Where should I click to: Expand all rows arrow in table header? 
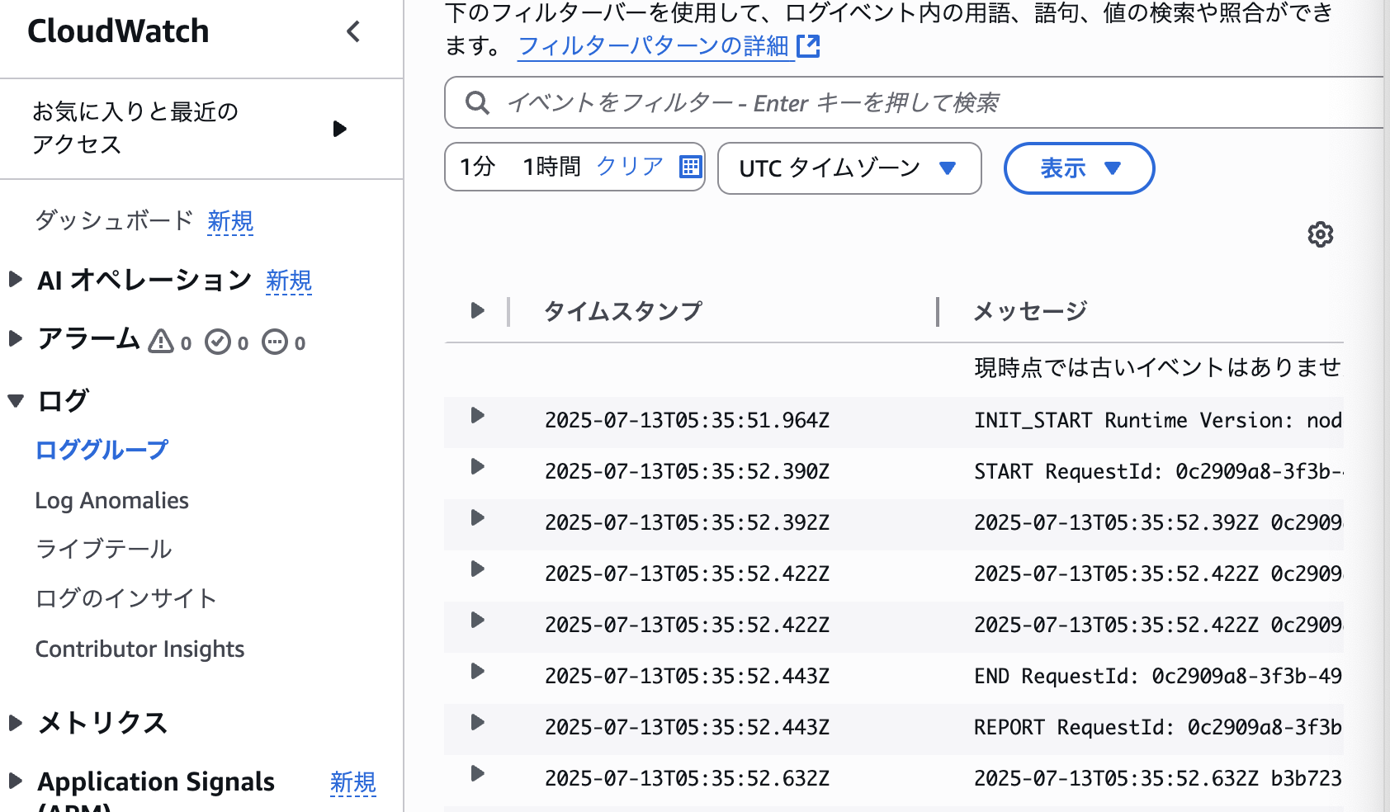(477, 310)
